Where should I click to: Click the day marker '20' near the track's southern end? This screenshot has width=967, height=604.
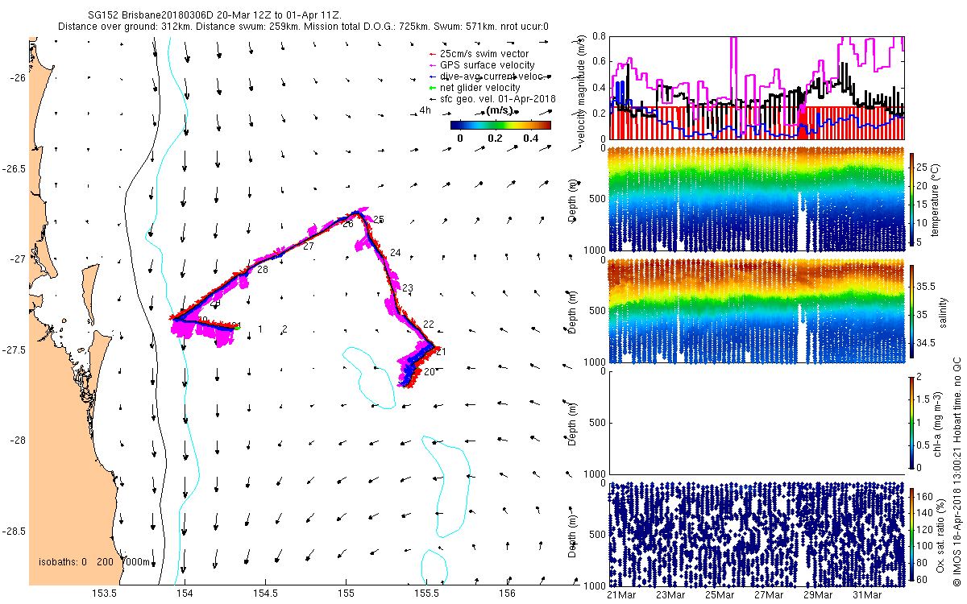click(429, 372)
